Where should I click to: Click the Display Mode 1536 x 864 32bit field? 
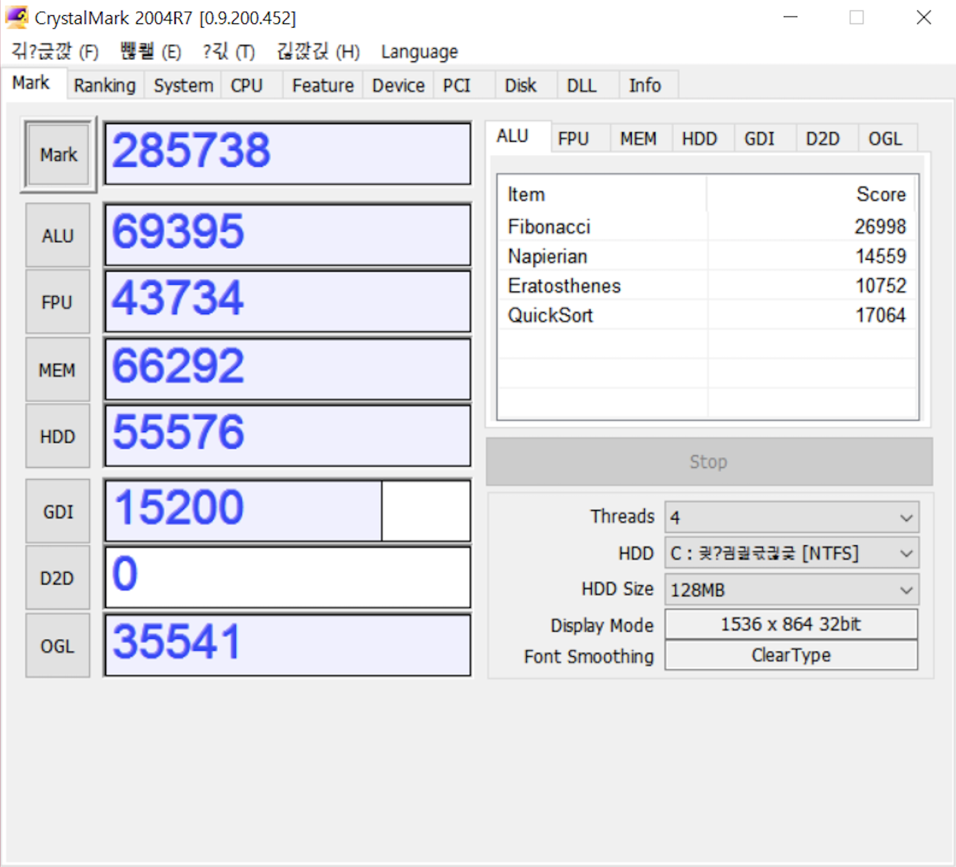[792, 624]
